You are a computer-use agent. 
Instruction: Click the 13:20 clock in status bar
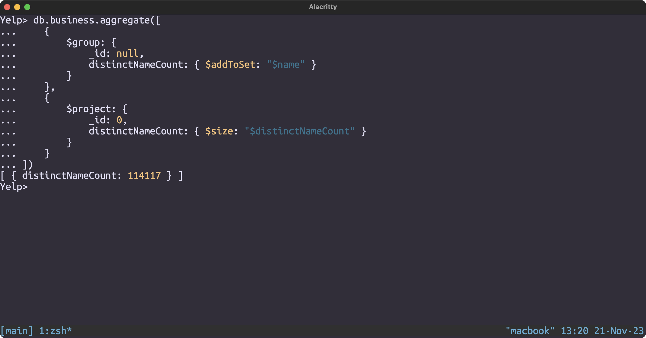[x=574, y=331]
